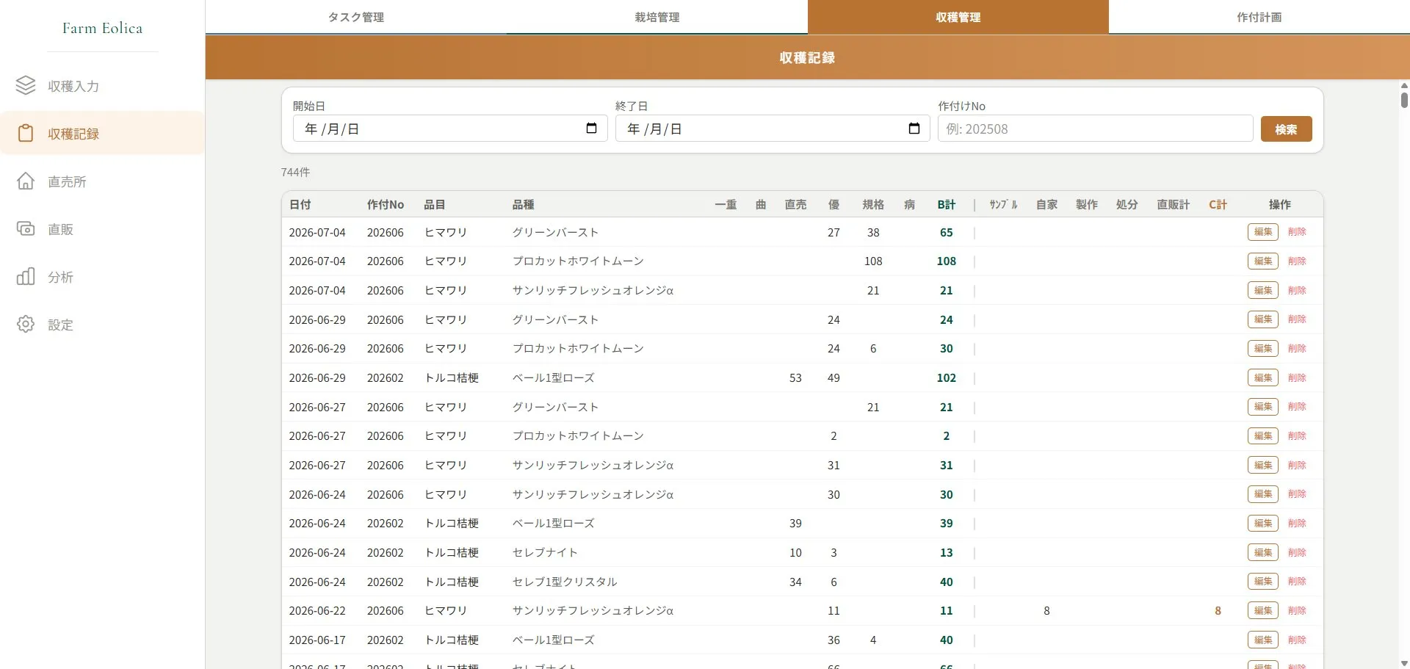Click the 検索 search button
This screenshot has width=1410, height=669.
pyautogui.click(x=1286, y=129)
